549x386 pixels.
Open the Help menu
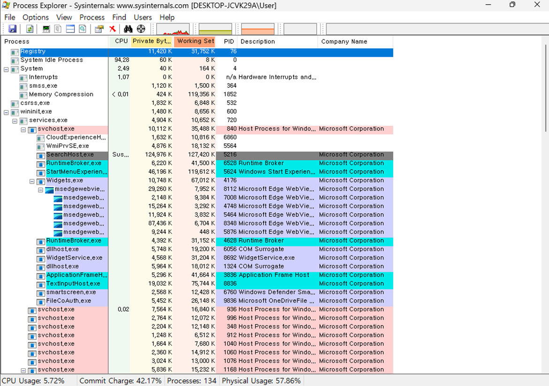pos(167,17)
